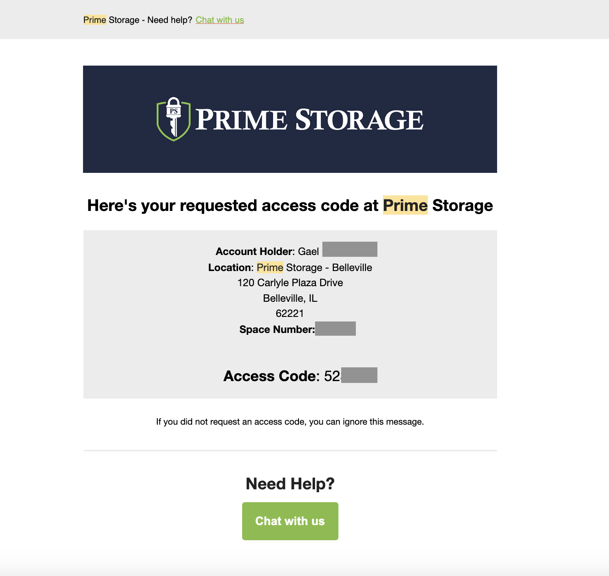
Task: Open the top "Chat with us" link
Action: coord(220,20)
